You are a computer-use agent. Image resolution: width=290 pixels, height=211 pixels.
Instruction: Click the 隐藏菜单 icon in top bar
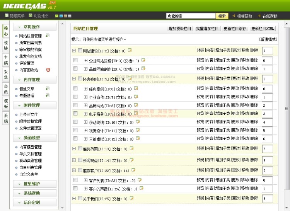(x=7, y=15)
